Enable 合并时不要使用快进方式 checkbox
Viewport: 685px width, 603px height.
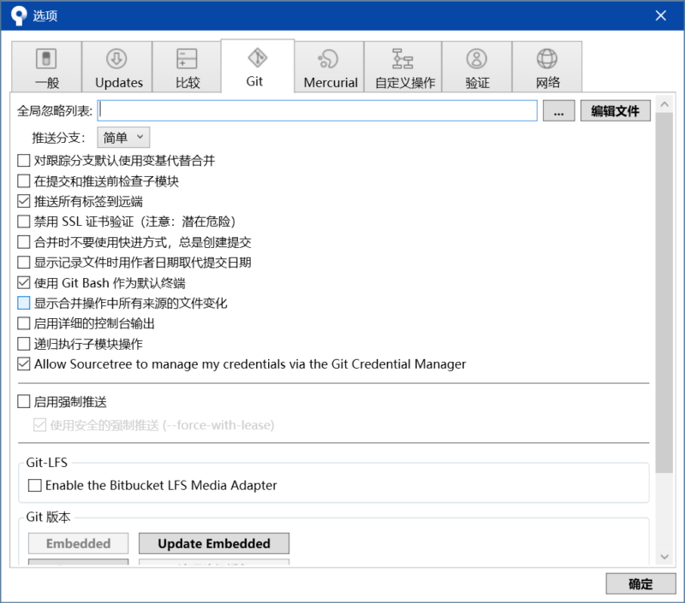24,242
